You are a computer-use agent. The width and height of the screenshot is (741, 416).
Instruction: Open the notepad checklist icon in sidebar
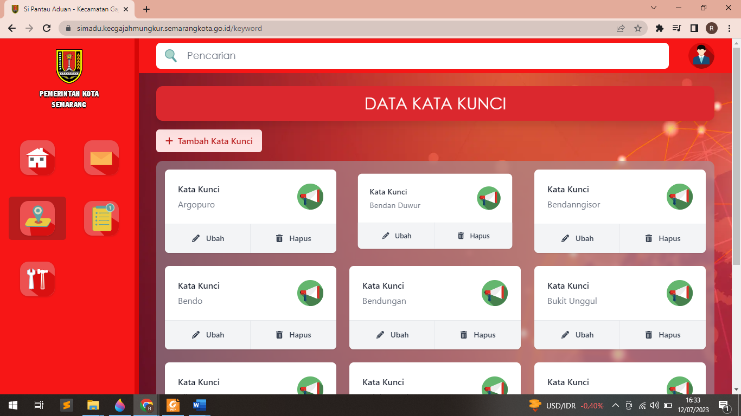point(101,218)
